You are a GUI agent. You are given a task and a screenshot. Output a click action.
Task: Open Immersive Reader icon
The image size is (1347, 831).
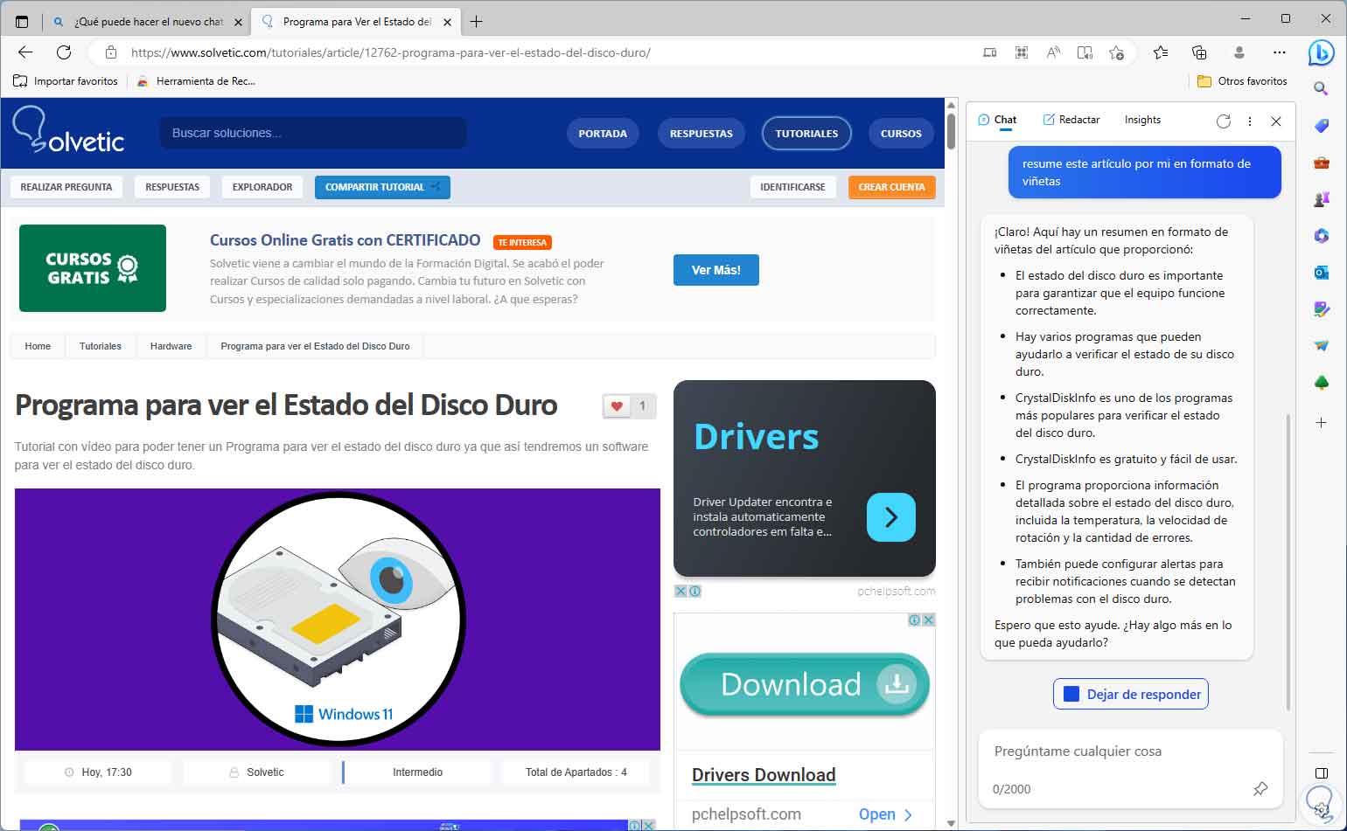point(1085,52)
